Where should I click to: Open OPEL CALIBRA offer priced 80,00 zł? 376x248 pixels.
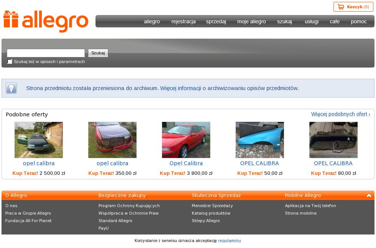[333, 163]
